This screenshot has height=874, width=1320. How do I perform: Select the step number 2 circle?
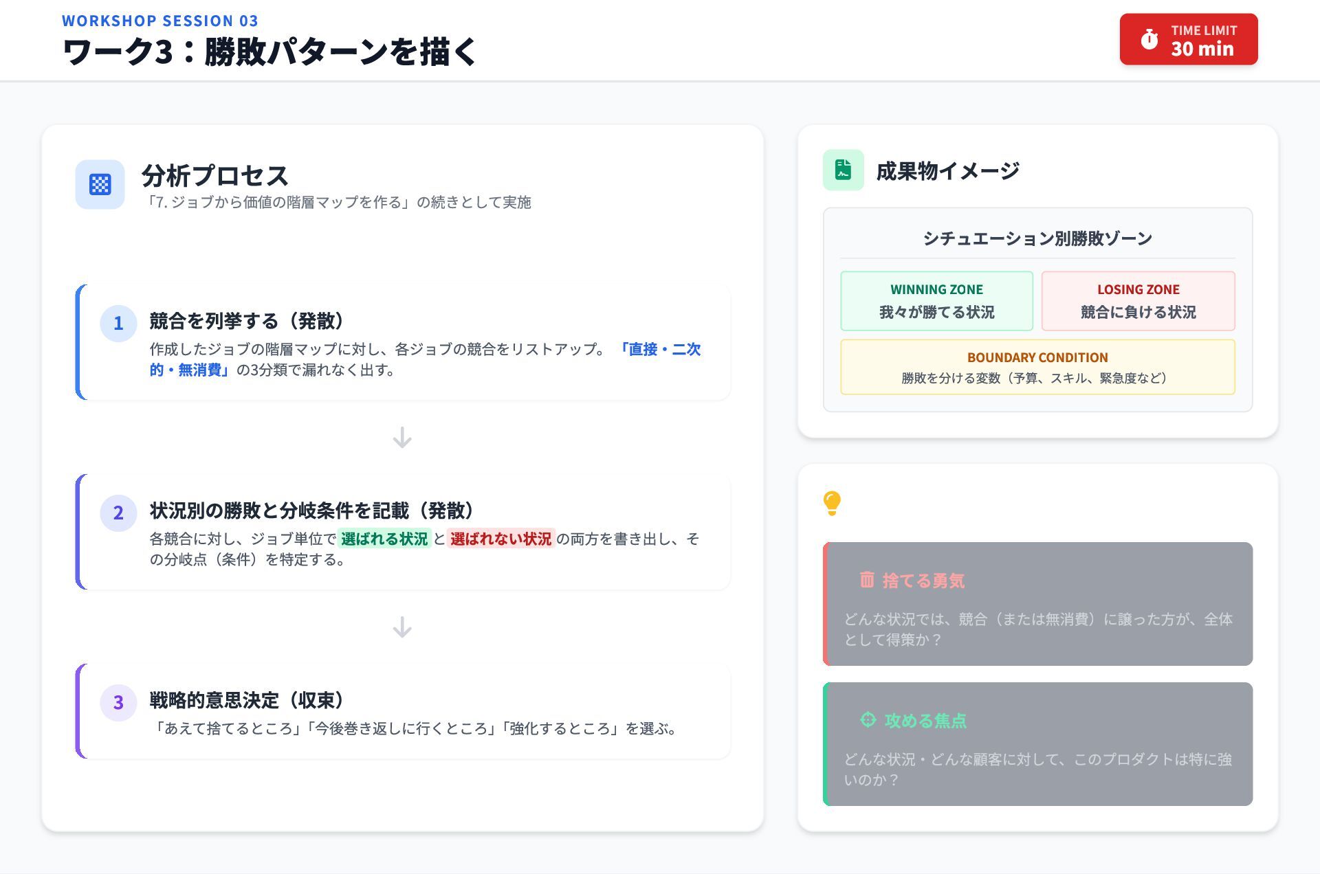coord(118,513)
